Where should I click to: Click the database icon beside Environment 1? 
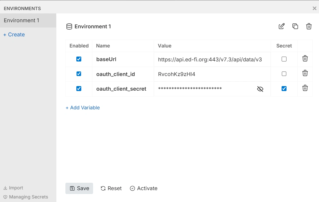[69, 26]
